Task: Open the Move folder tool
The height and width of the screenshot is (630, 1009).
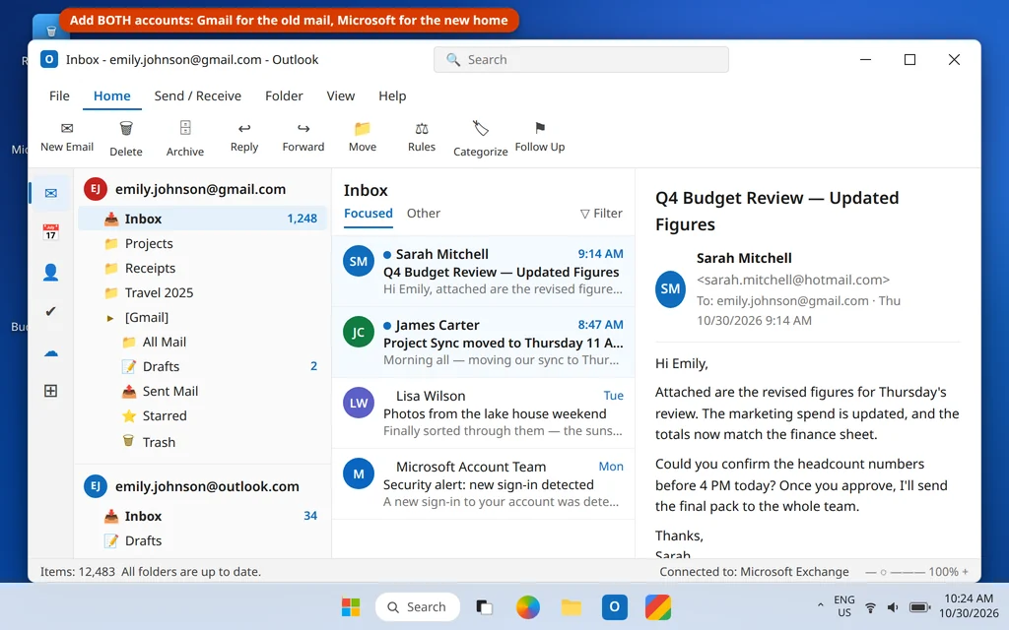Action: pyautogui.click(x=363, y=137)
